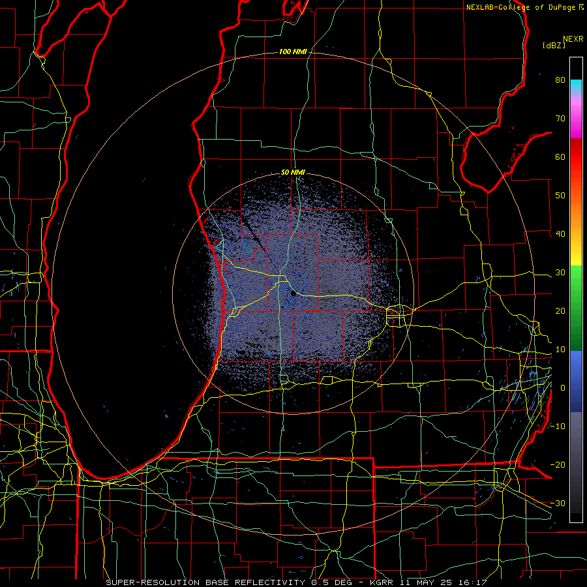Click the 10 value on dBZ scale
The width and height of the screenshot is (587, 587).
(x=560, y=350)
